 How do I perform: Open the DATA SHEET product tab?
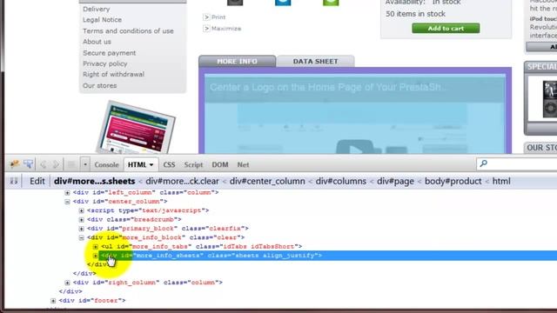coord(315,61)
